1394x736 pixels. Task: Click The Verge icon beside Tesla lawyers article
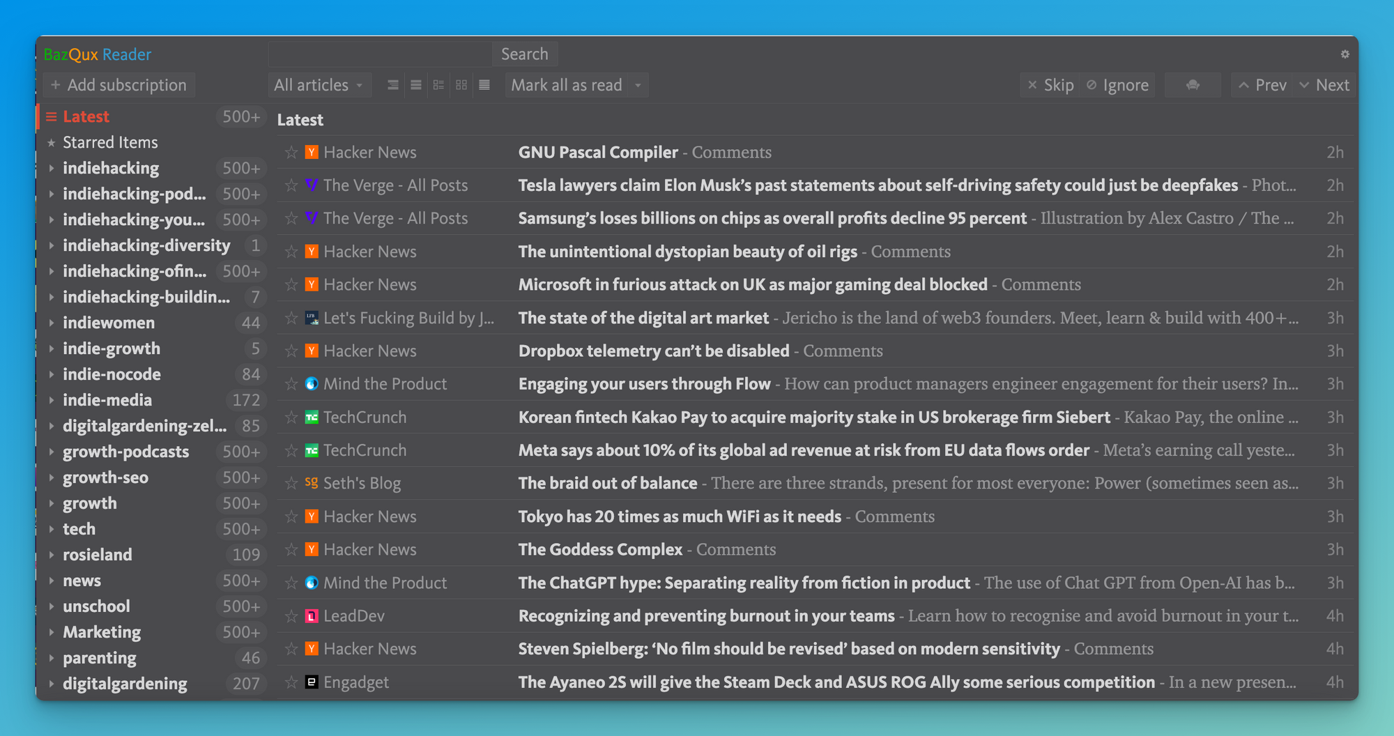point(312,185)
